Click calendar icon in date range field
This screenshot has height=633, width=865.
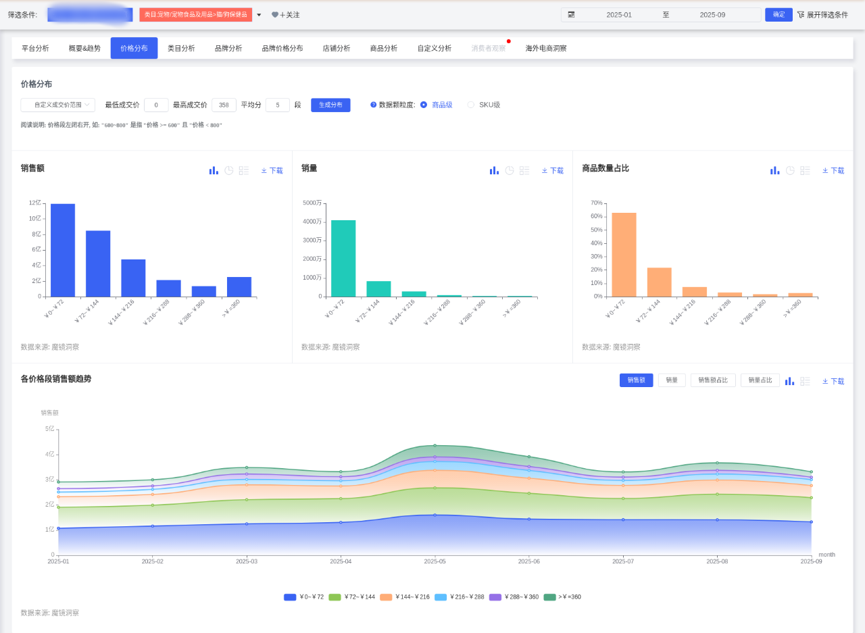click(x=571, y=15)
